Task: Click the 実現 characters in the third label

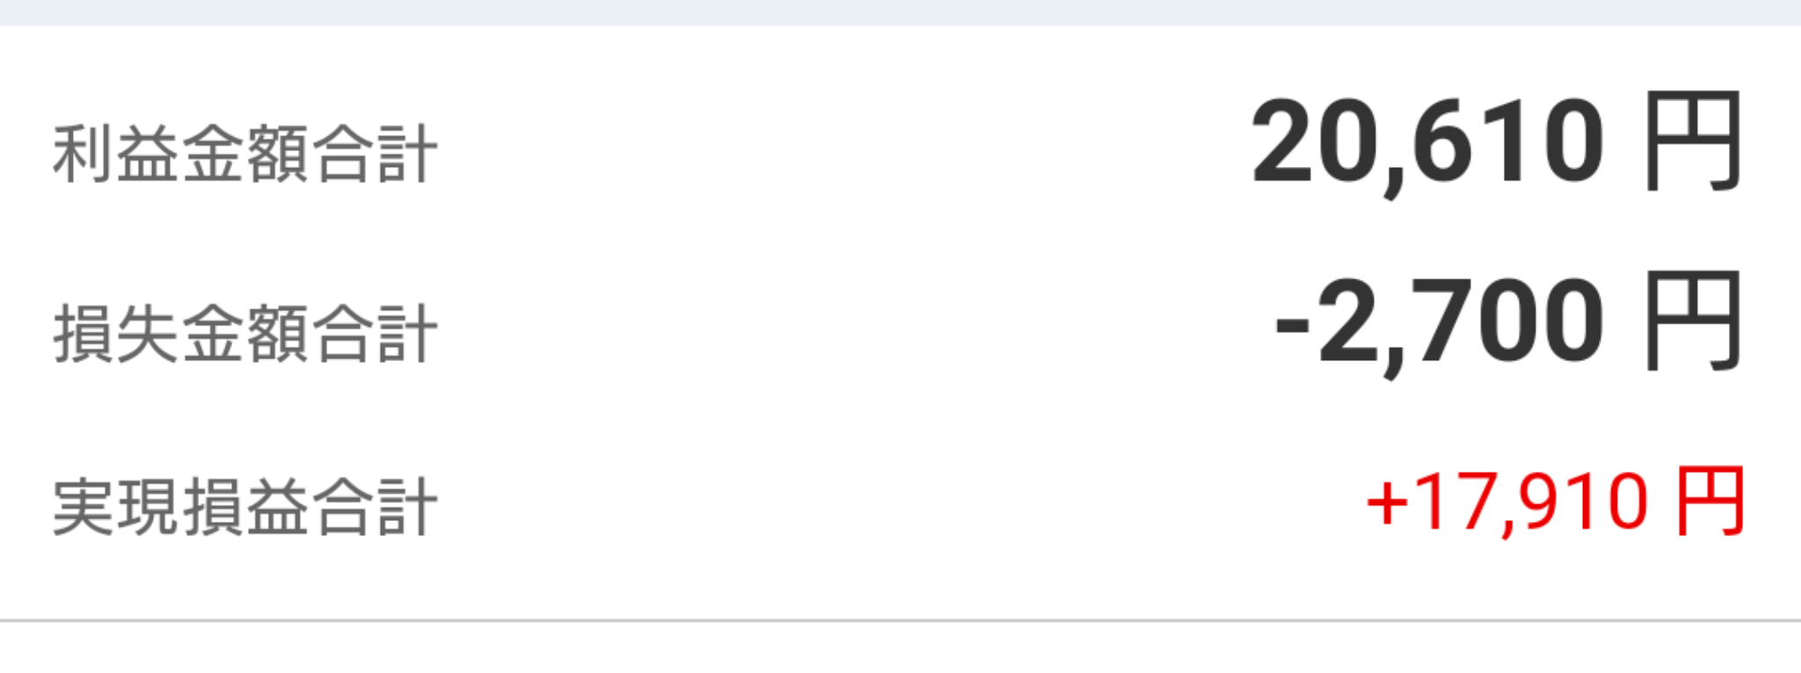Action: point(116,507)
